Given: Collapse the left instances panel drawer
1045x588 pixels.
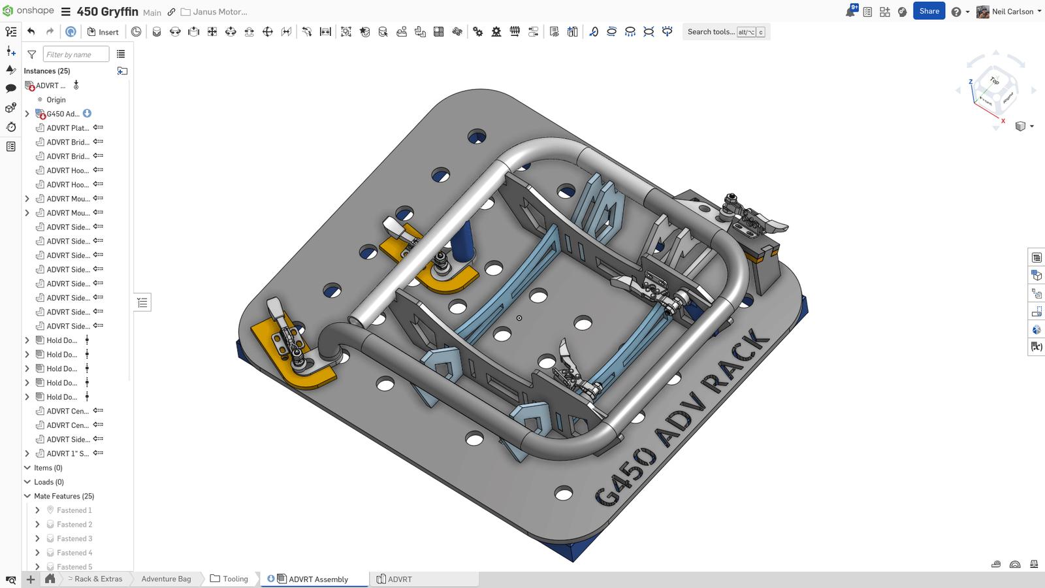Looking at the screenshot, I should (x=142, y=302).
